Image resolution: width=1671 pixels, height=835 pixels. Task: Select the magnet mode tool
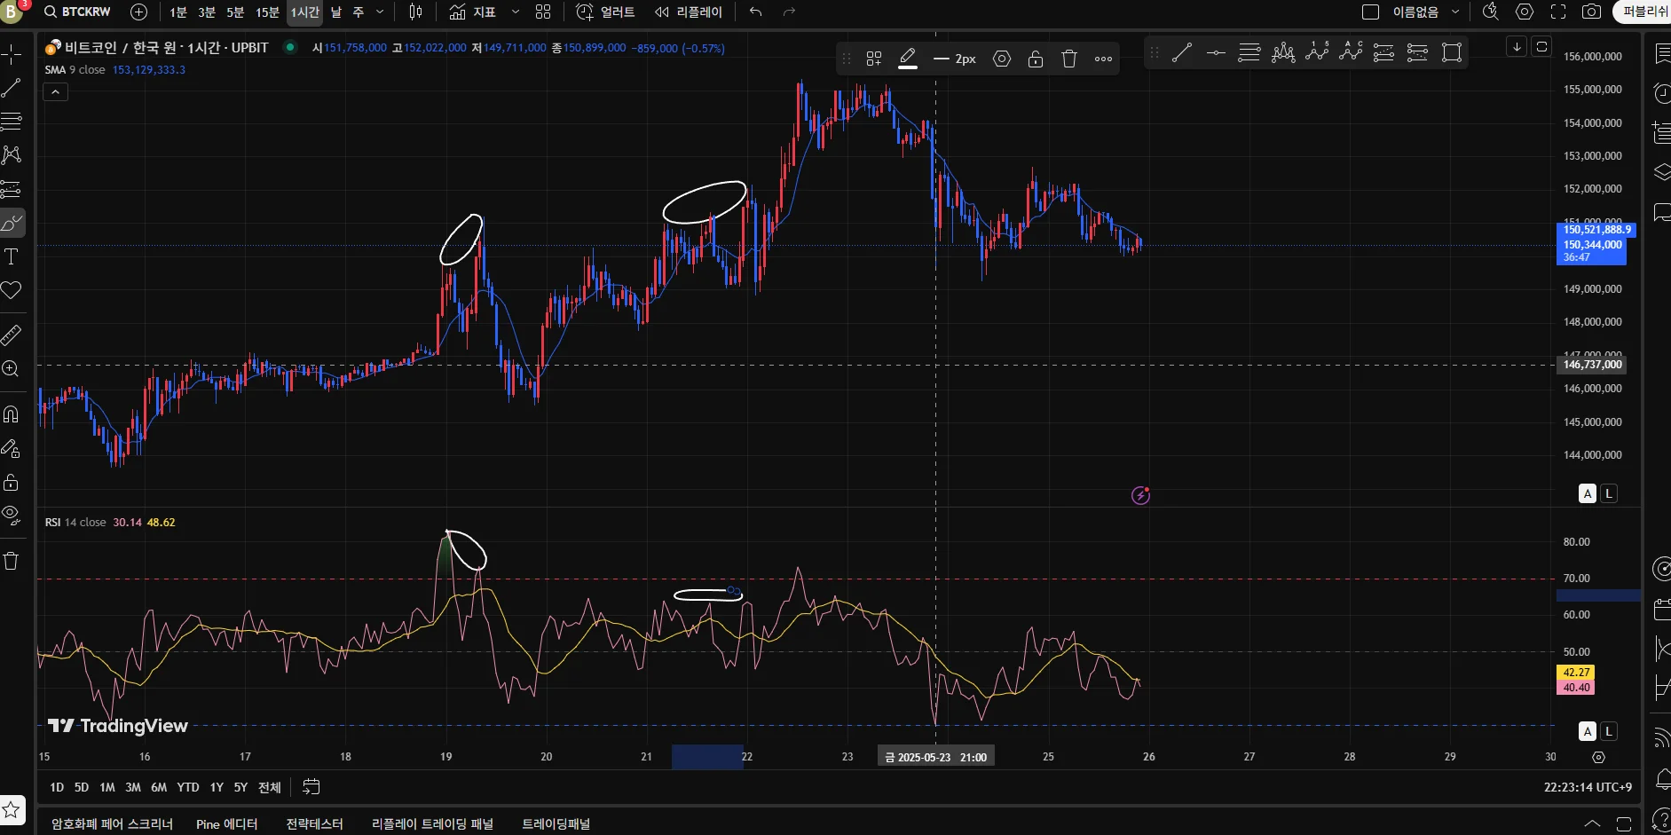(12, 414)
